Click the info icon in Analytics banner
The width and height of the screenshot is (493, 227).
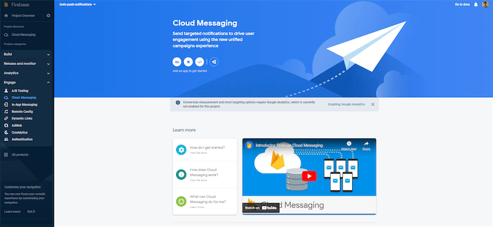pos(178,103)
